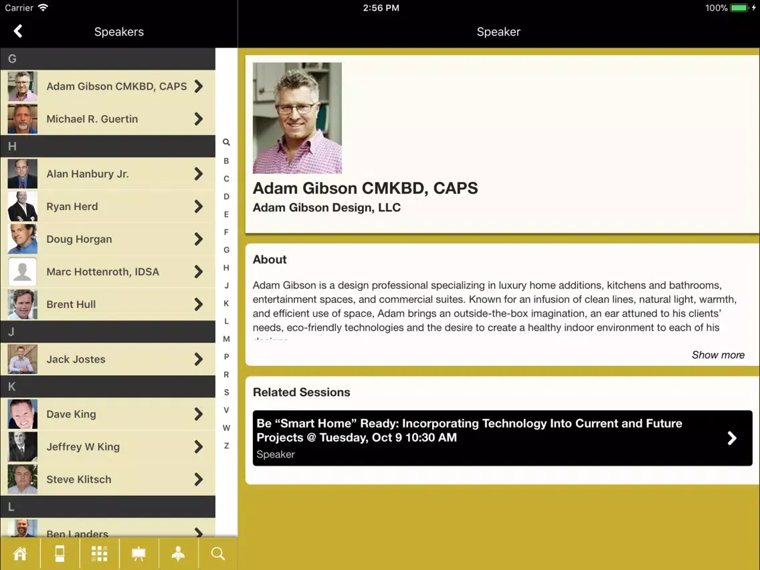This screenshot has width=760, height=570.
Task: Select speaker name Dave King
Action: 71,414
